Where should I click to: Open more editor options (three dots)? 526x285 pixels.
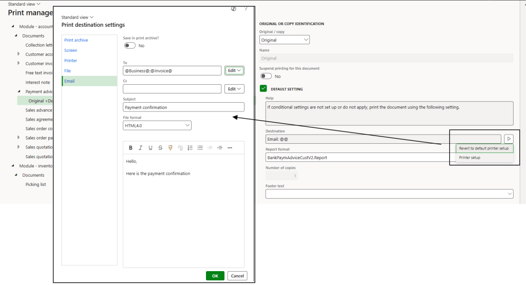coord(230,148)
